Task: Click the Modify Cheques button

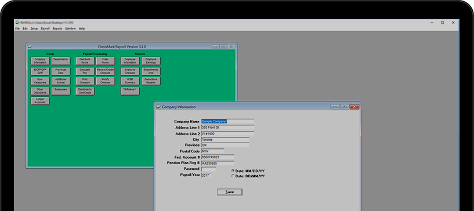Action: tap(106, 81)
